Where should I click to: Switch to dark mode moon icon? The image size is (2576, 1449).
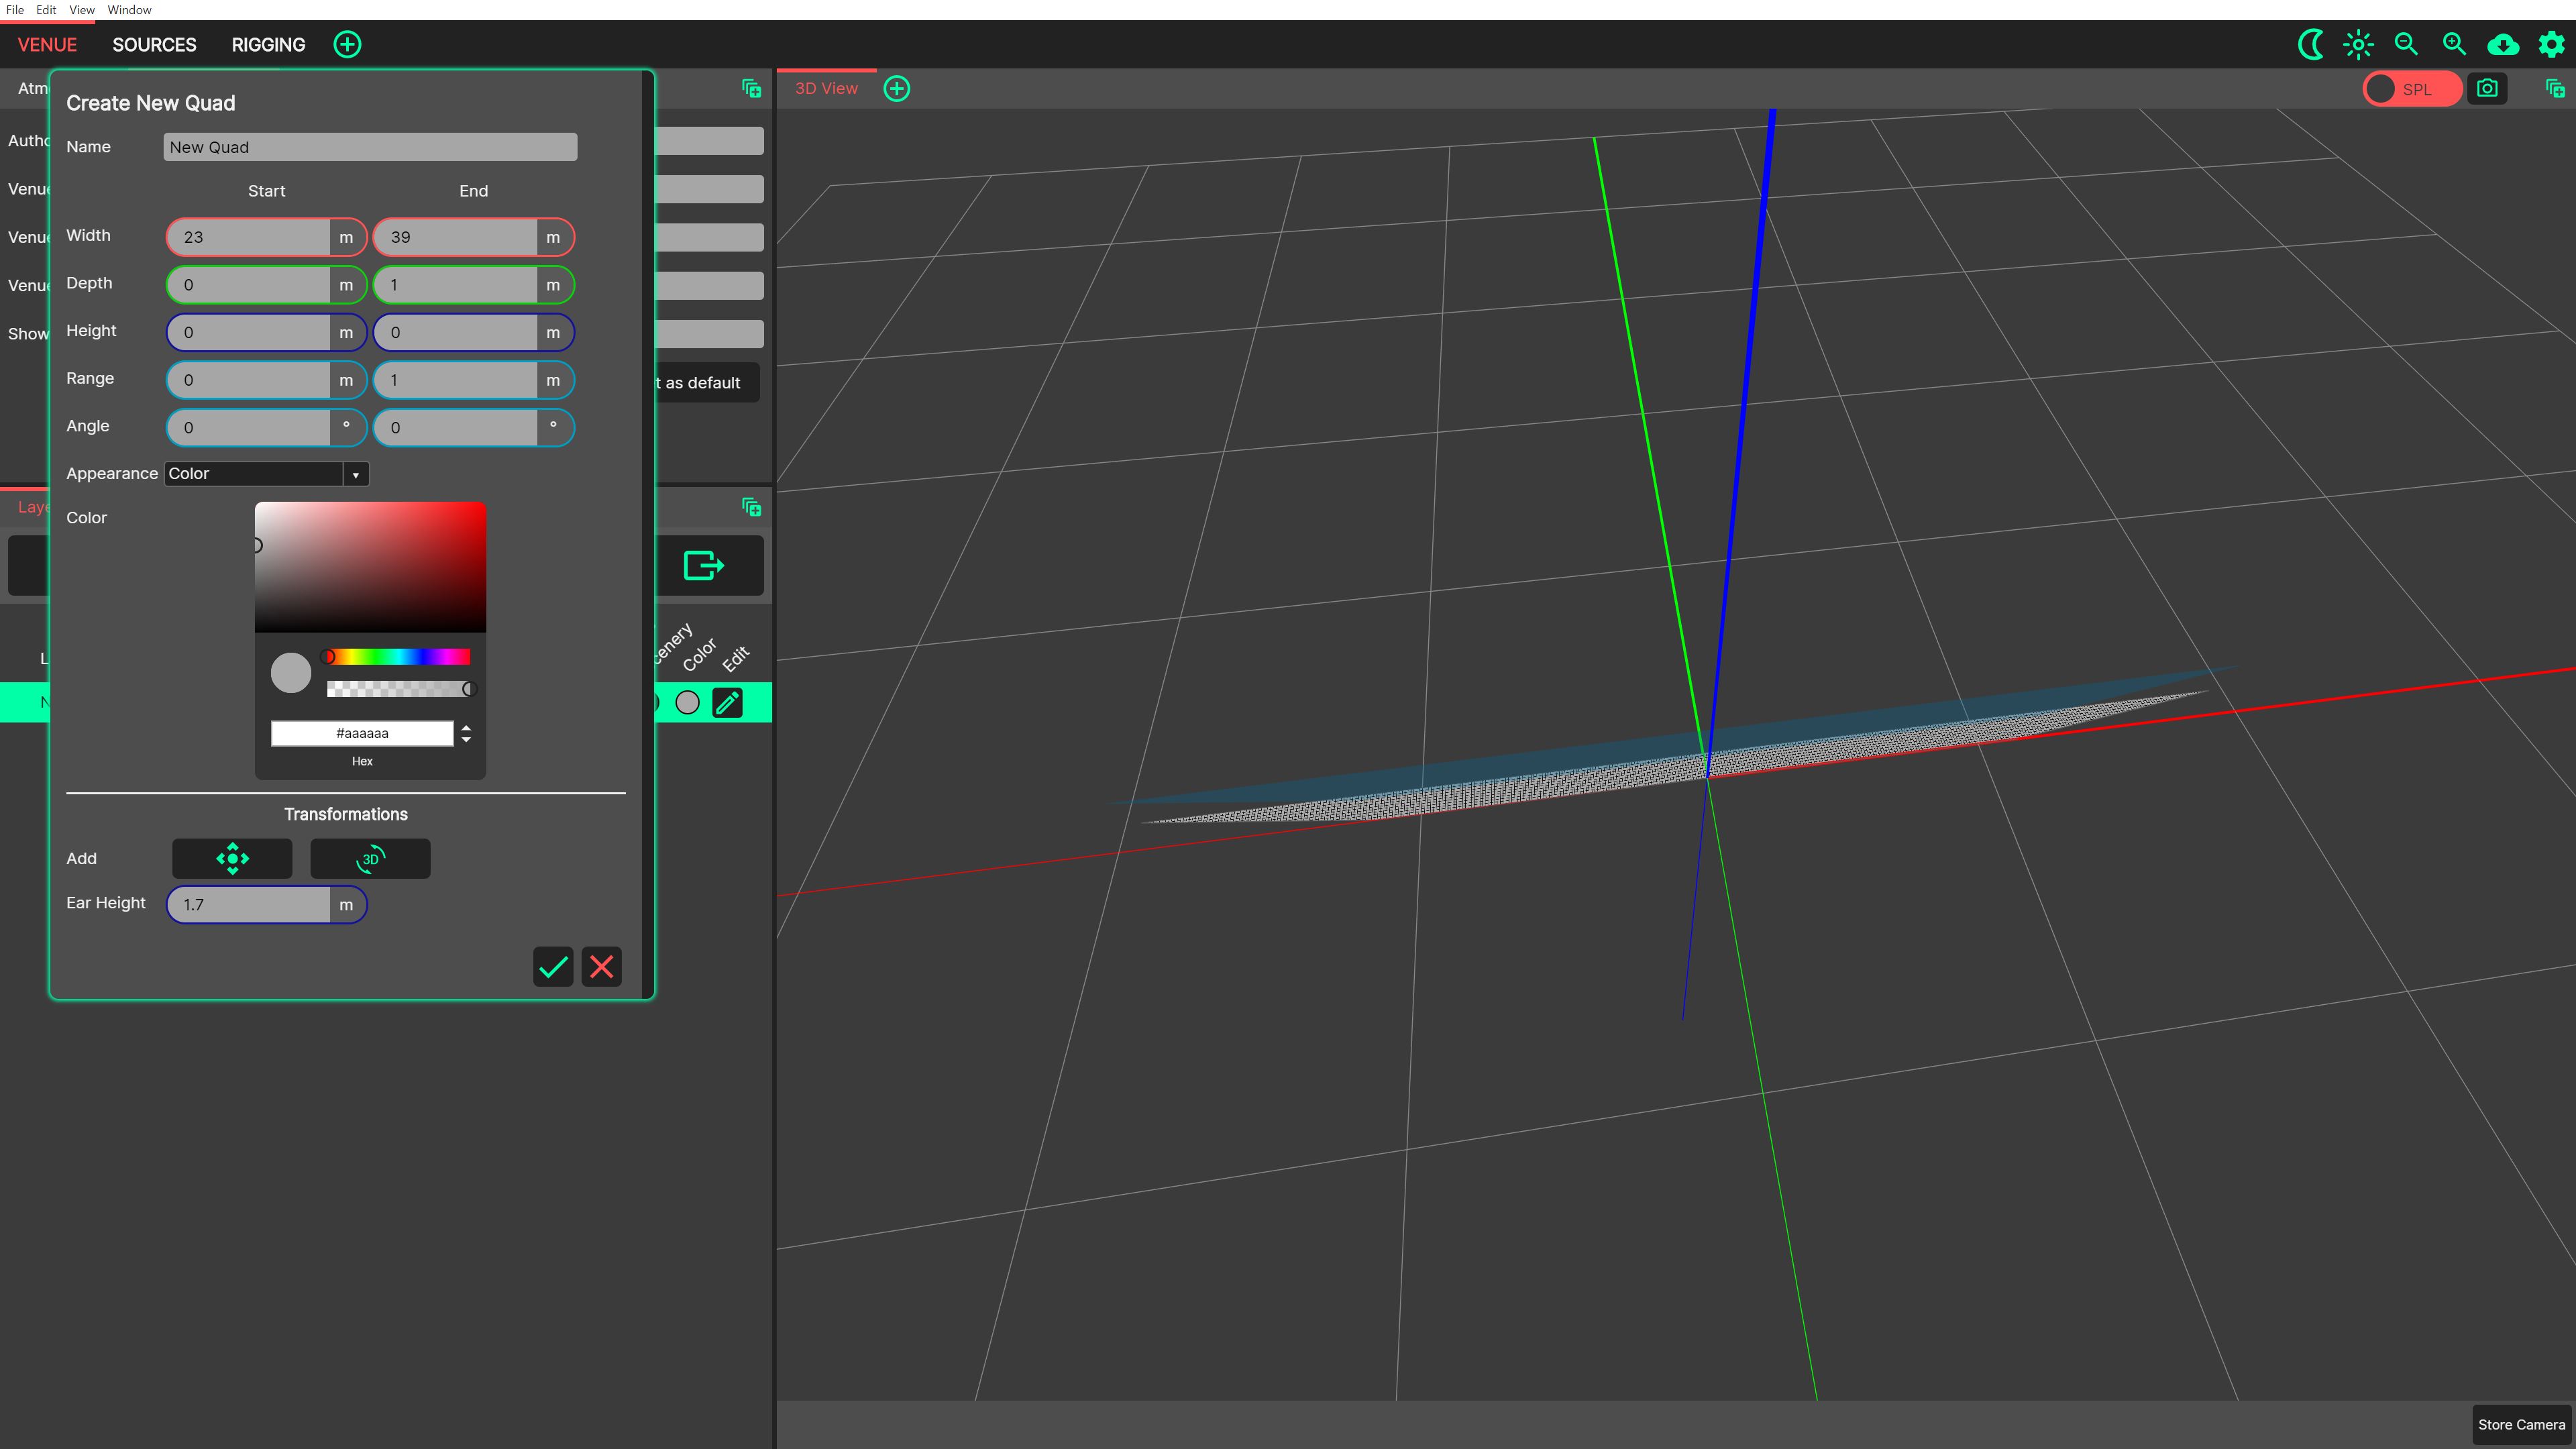[x=2310, y=44]
